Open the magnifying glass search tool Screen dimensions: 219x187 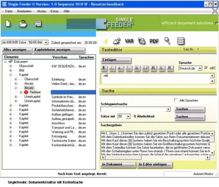pos(167,41)
